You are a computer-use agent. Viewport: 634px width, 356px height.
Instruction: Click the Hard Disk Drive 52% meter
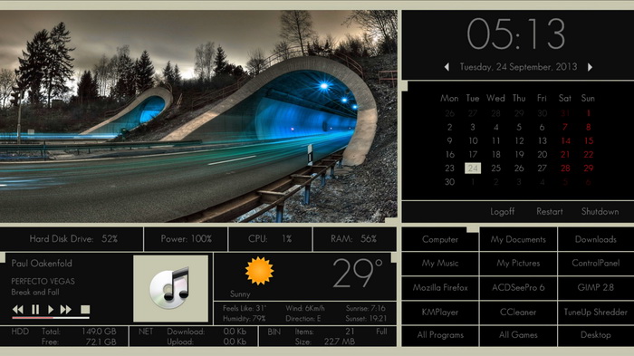(73, 239)
